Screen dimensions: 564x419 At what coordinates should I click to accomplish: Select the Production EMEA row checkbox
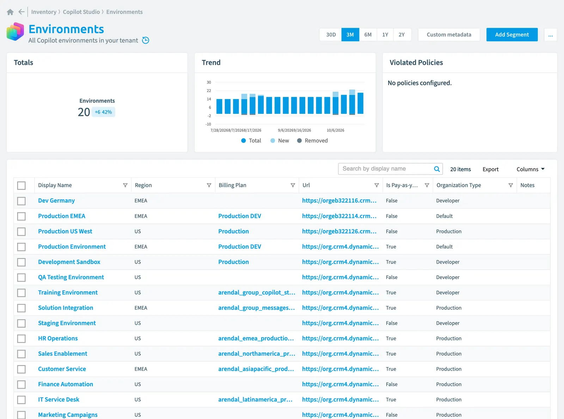22,216
